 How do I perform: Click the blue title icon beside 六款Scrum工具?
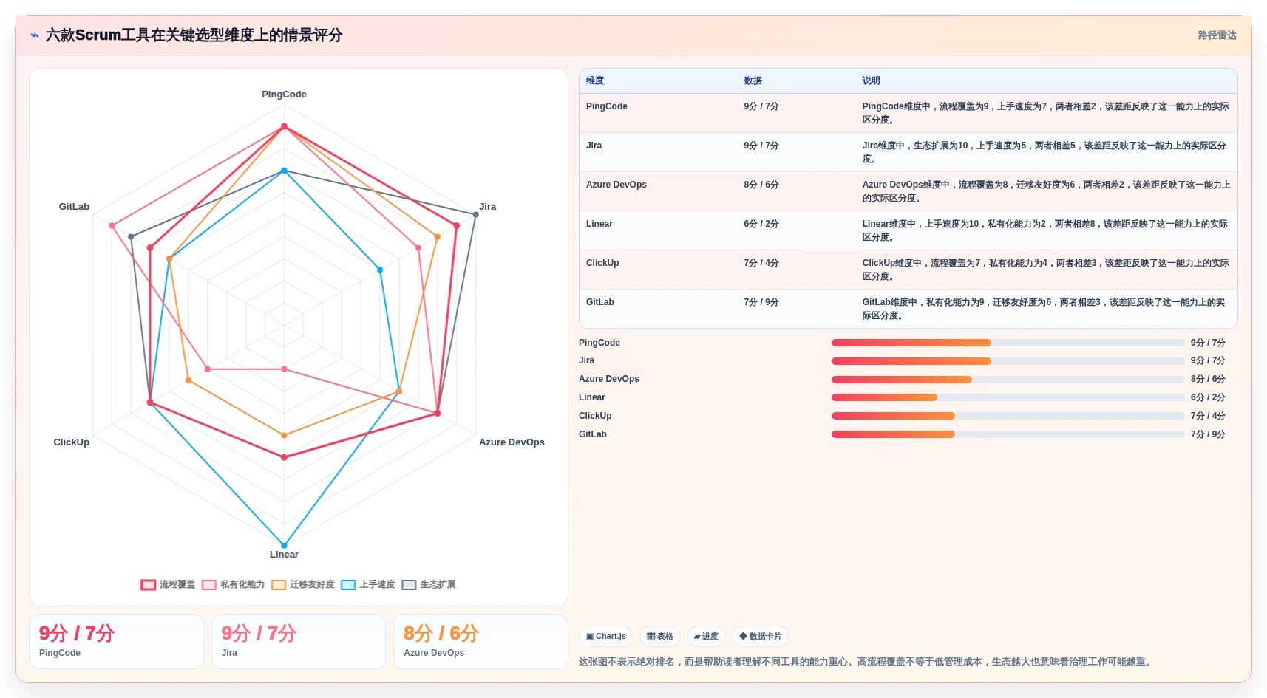(x=34, y=35)
